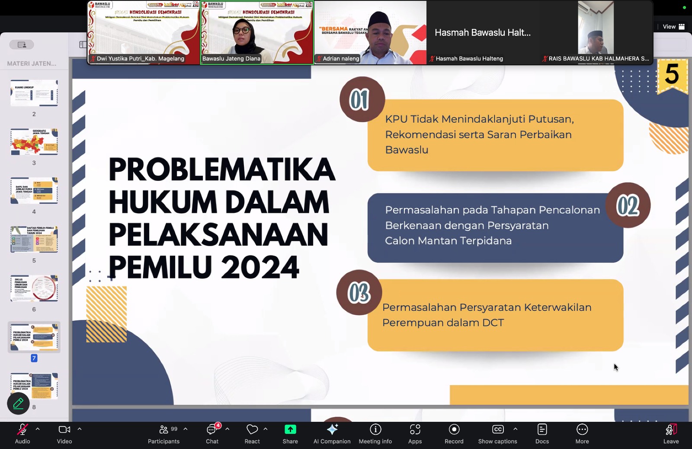Open the More options menu

point(582,433)
